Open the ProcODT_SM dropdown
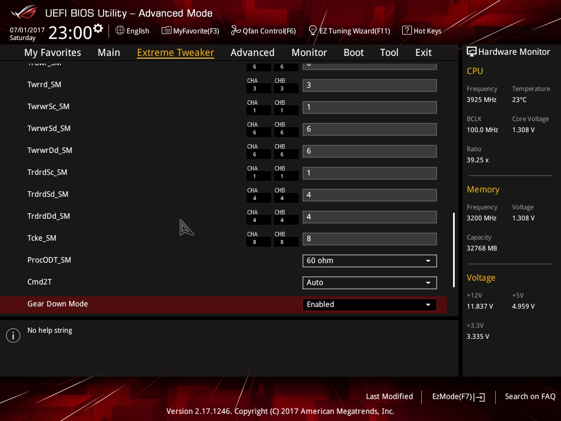 [x=370, y=260]
